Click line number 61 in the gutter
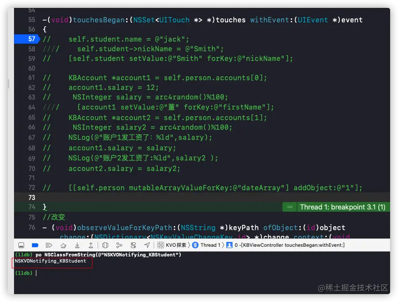Viewport: 398px width, 302px height. (x=32, y=78)
